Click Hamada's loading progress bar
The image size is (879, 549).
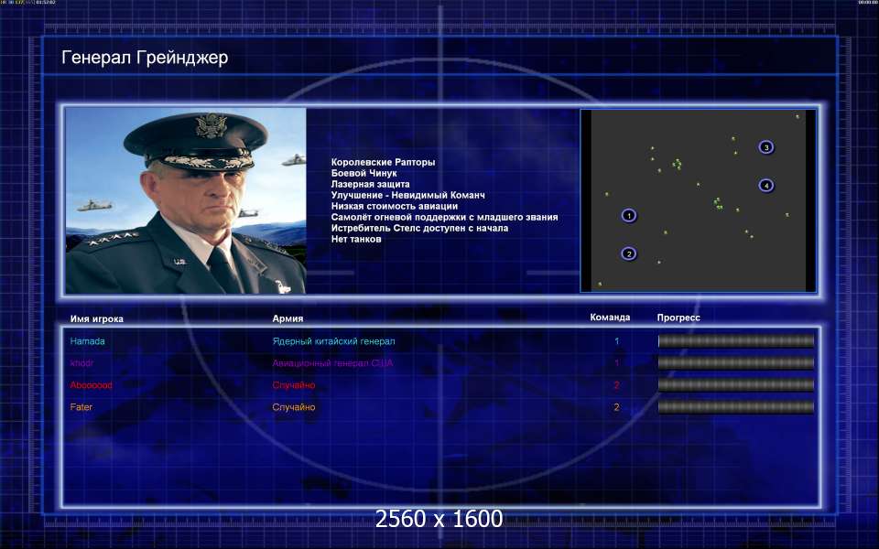point(735,341)
